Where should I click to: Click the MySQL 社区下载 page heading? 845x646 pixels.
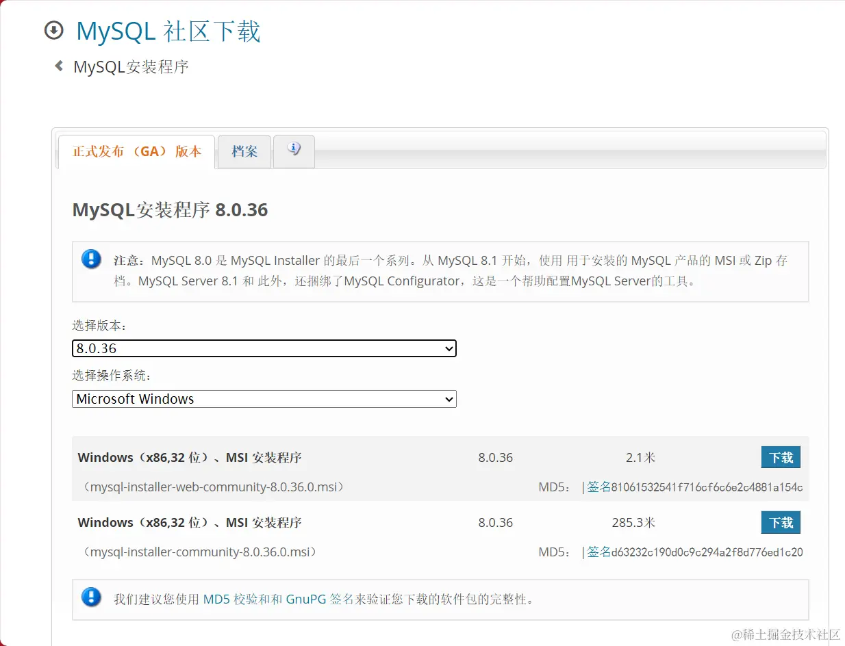[x=168, y=31]
